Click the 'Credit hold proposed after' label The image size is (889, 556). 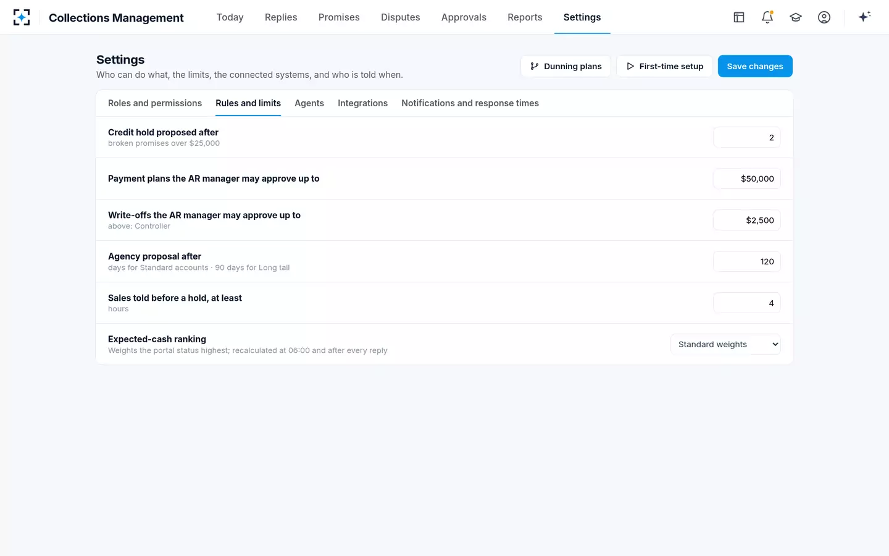pos(163,132)
